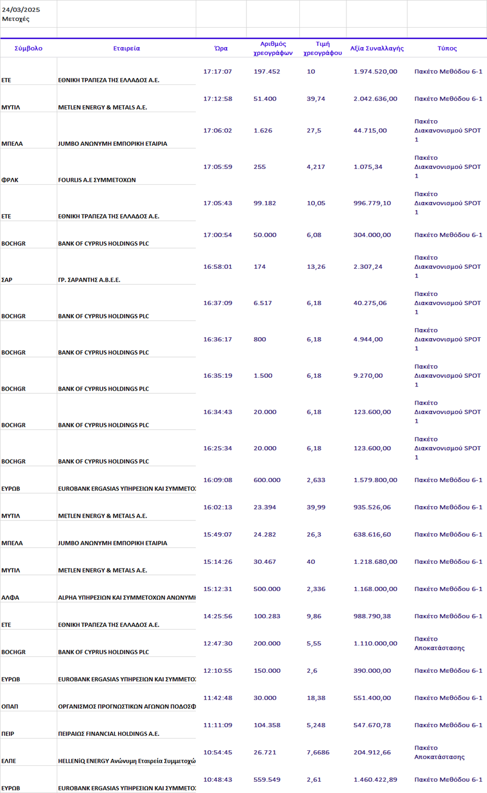Select the value cell 40.275,06
The image size is (487, 793).
(370, 303)
